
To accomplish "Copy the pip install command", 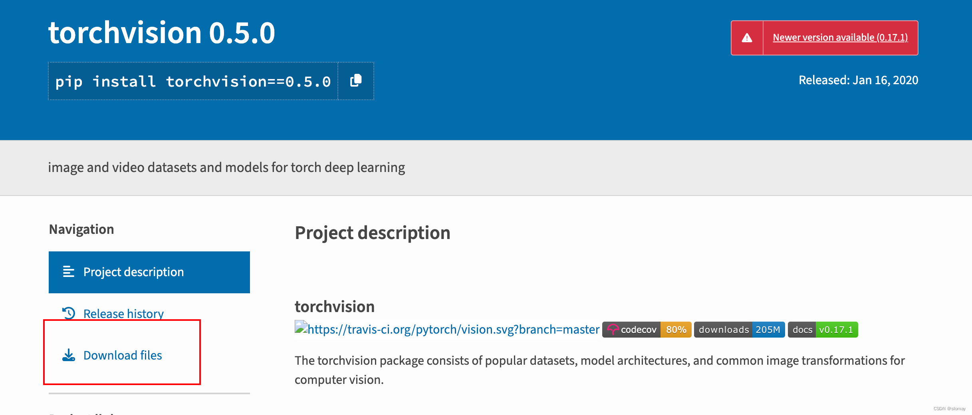I will [x=355, y=81].
